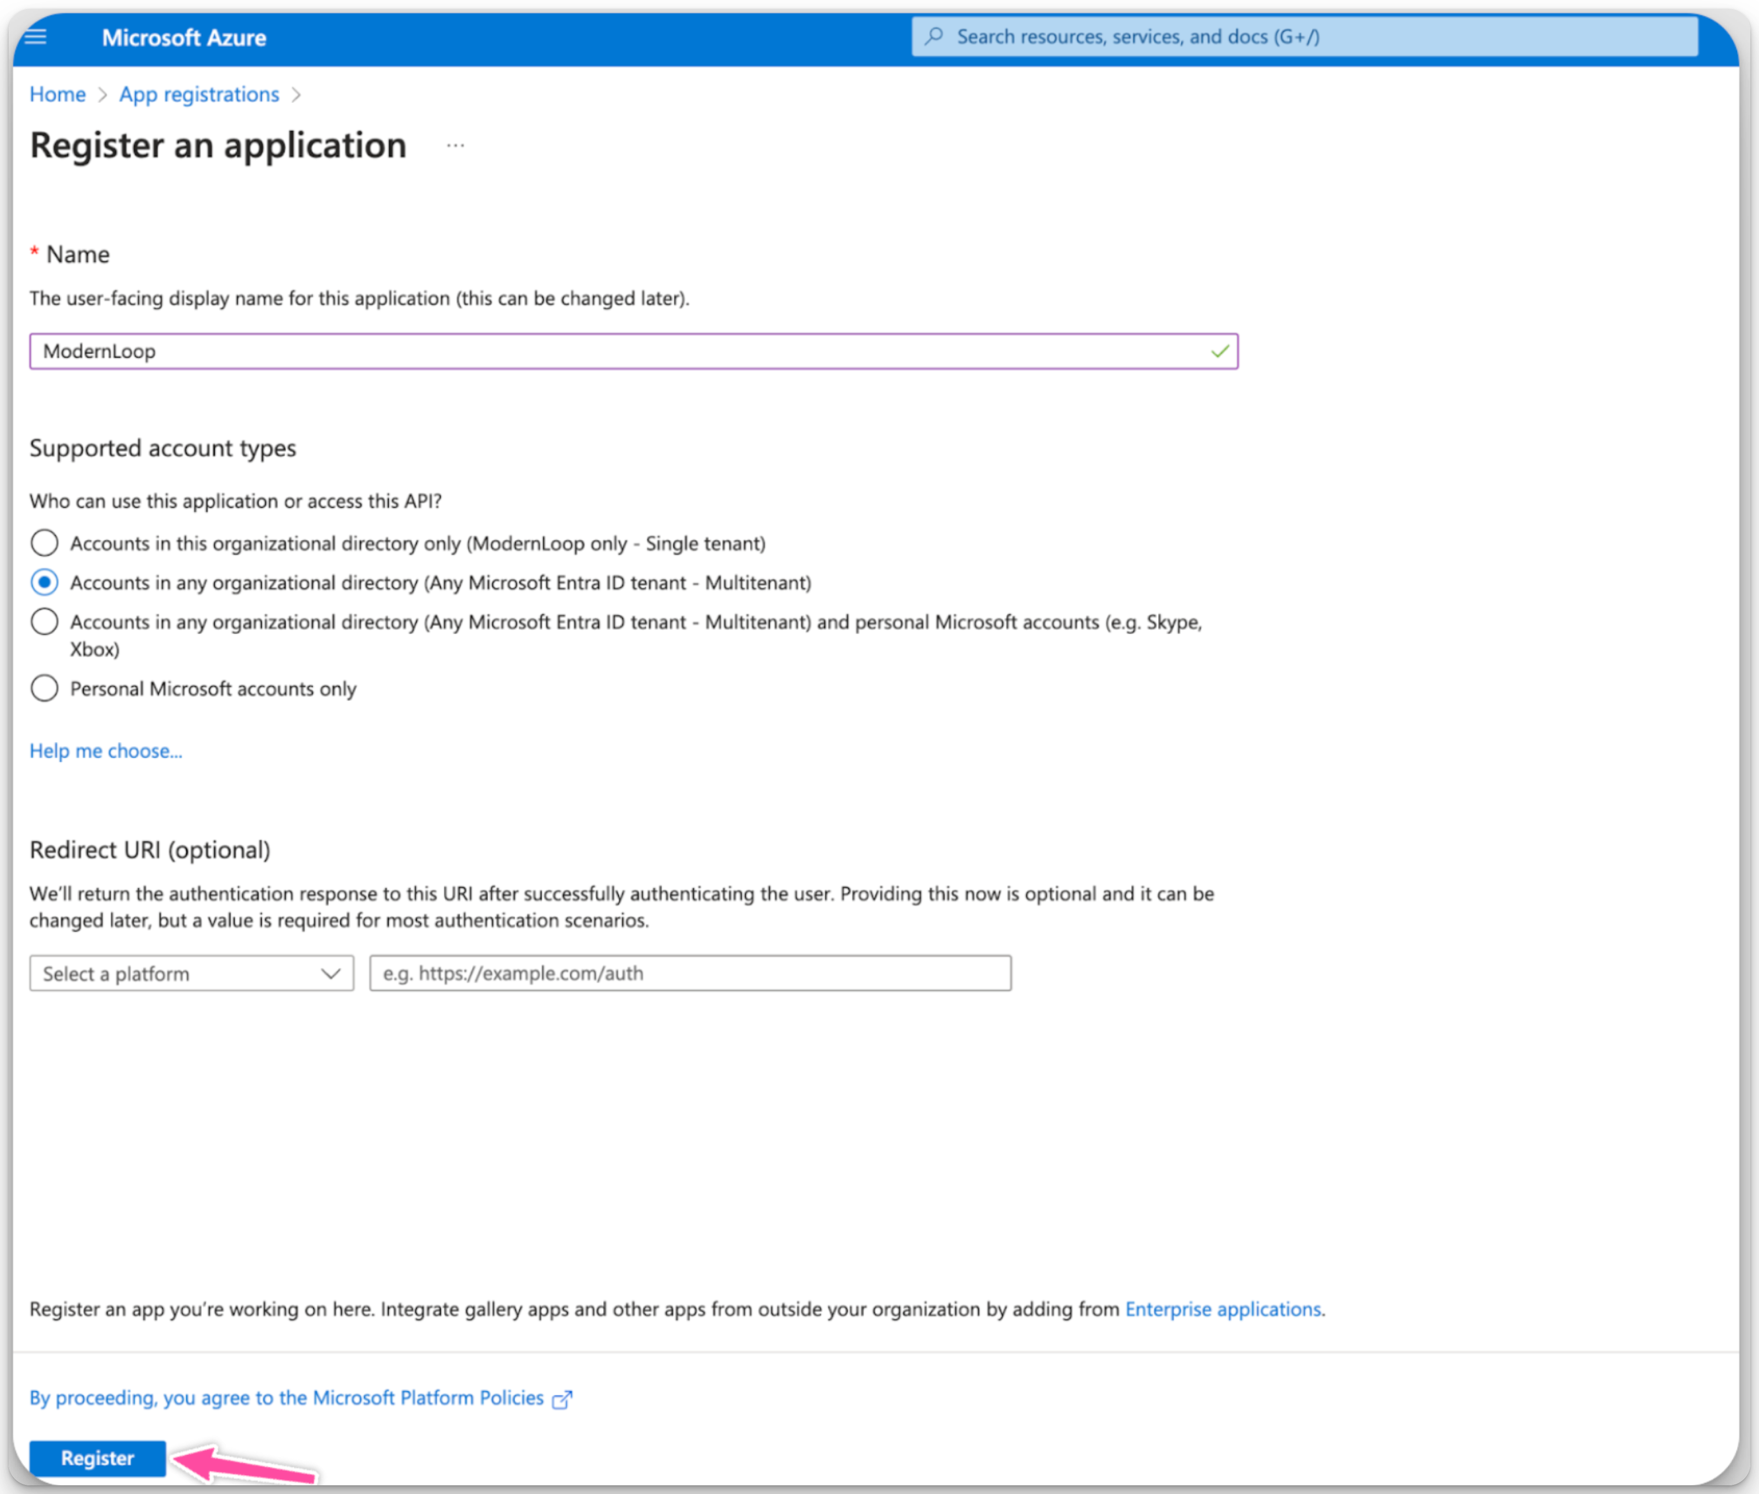The image size is (1759, 1494).
Task: Focus the Redirect URI input field
Action: [690, 974]
